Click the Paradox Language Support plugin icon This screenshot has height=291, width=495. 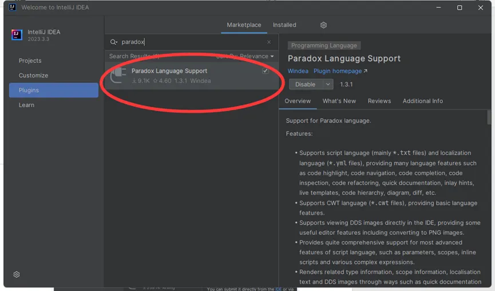pyautogui.click(x=118, y=76)
